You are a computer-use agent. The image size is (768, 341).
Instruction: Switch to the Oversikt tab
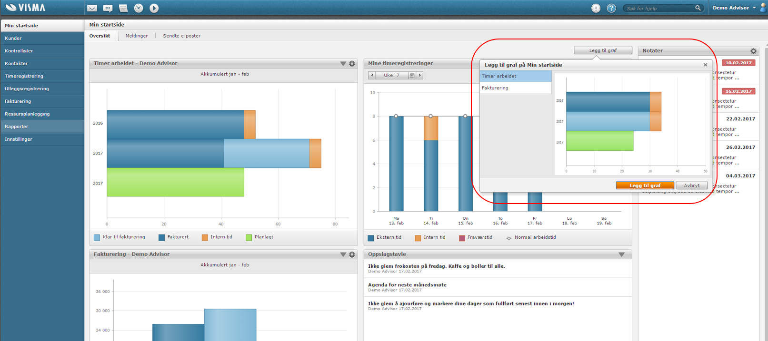[x=100, y=36]
